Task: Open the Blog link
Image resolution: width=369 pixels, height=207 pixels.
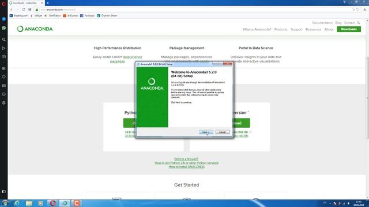Action: (x=338, y=23)
